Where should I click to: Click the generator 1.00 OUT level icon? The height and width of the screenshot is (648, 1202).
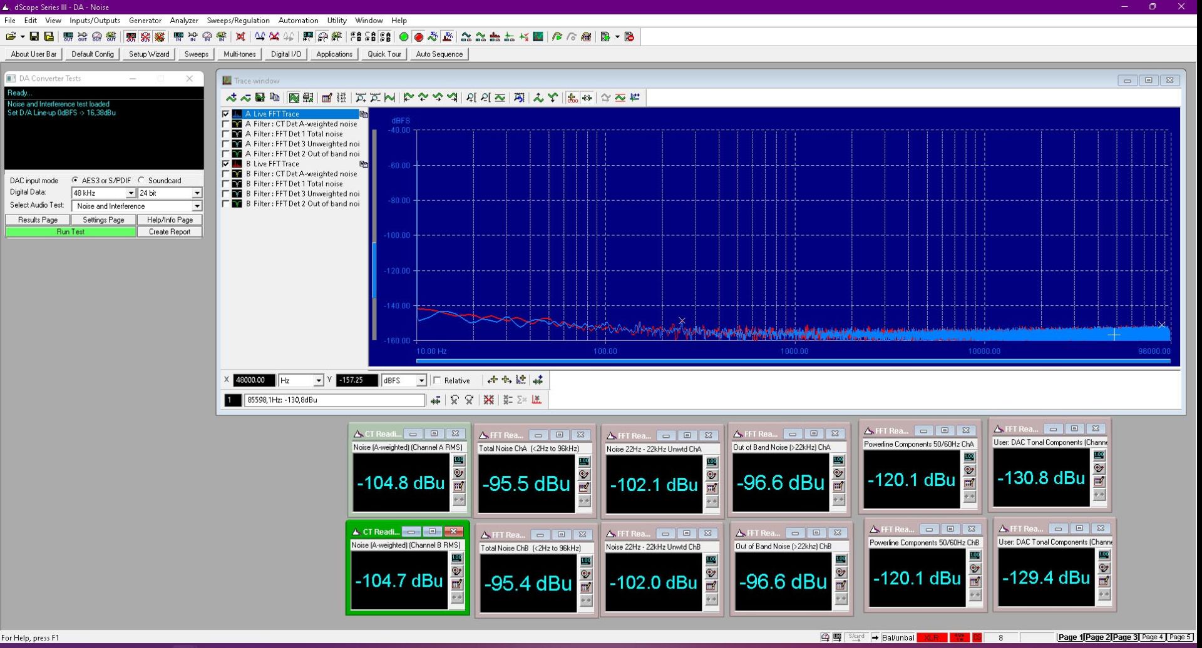tap(68, 37)
